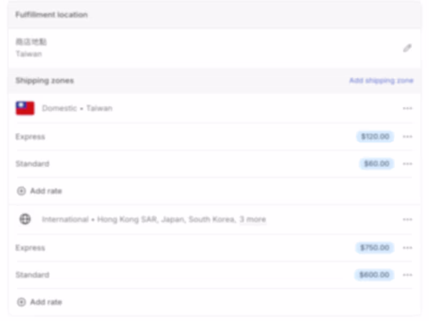Viewport: 429px width, 321px height.
Task: Click the Shipping zones section header
Action: [45, 80]
